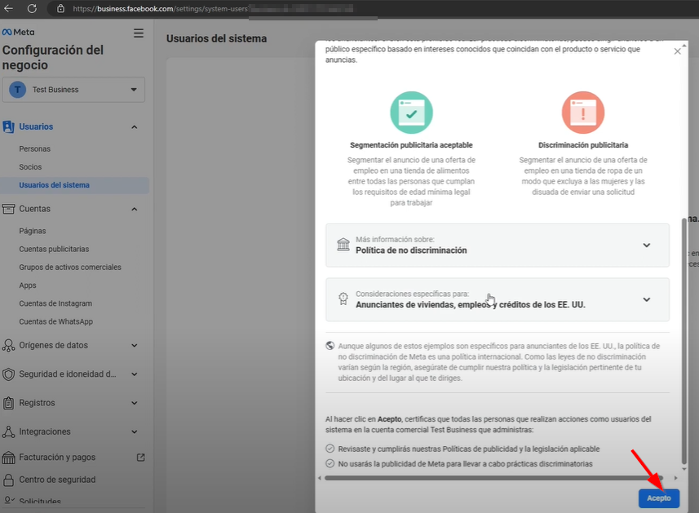Click the Configuración del negocio title
699x513 pixels.
click(x=53, y=57)
